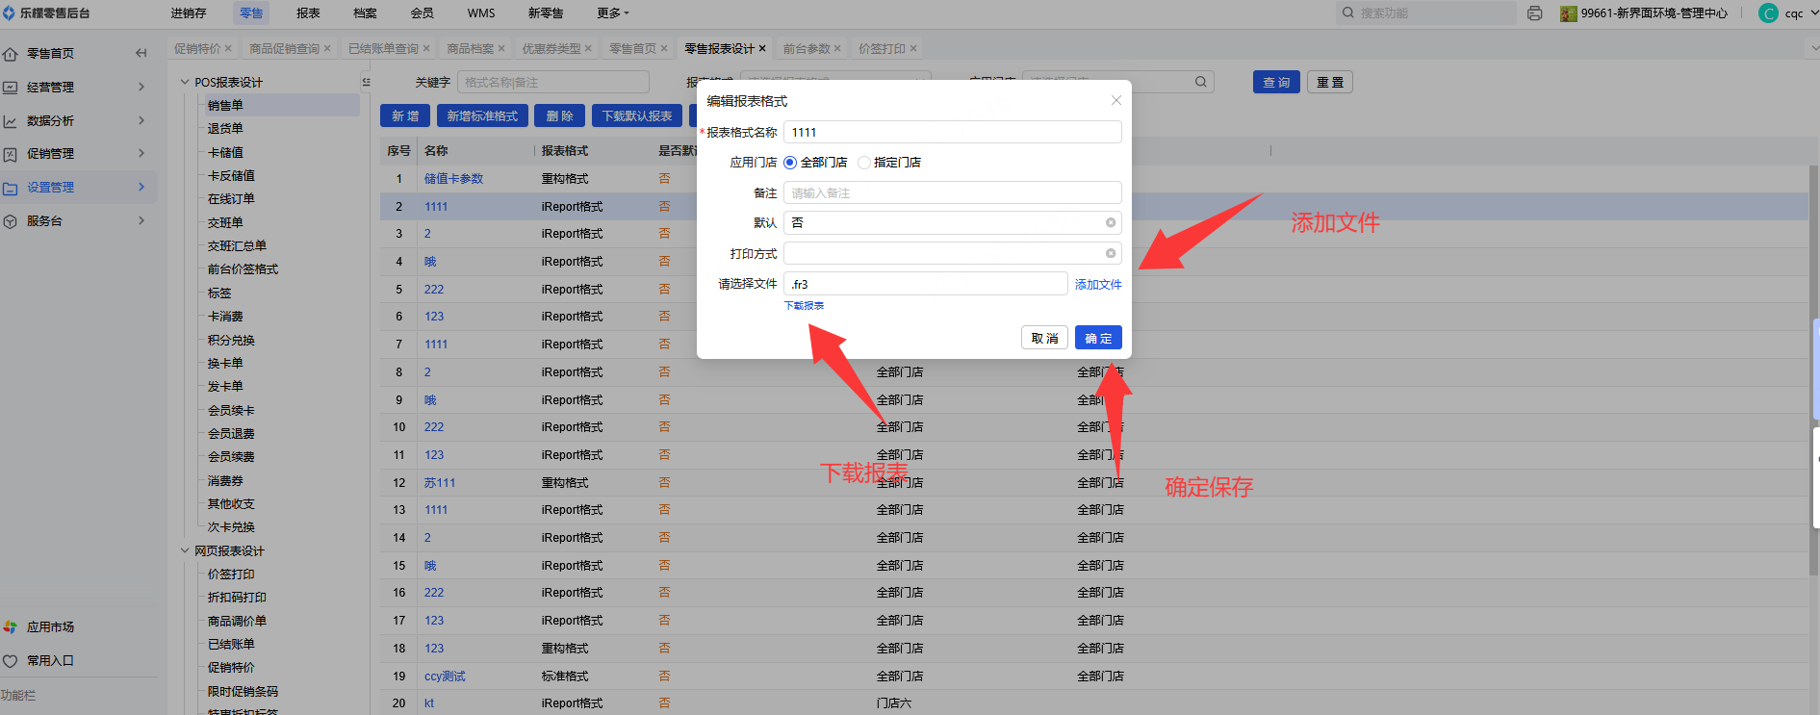Close the 价签打印 tab

point(913,49)
